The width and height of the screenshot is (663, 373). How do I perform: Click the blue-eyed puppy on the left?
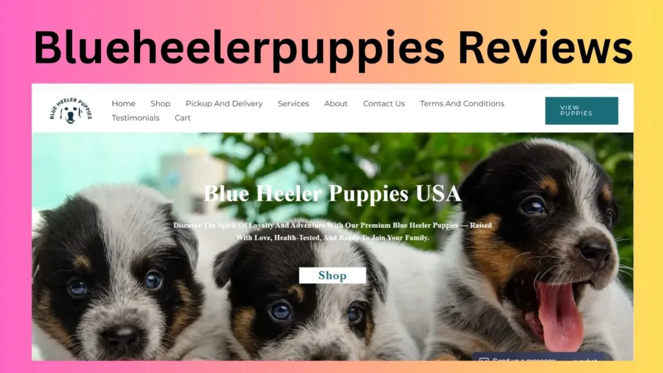pos(118,275)
